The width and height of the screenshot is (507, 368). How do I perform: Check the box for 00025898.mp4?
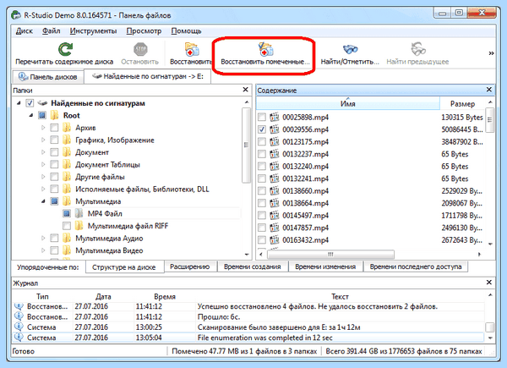point(262,117)
